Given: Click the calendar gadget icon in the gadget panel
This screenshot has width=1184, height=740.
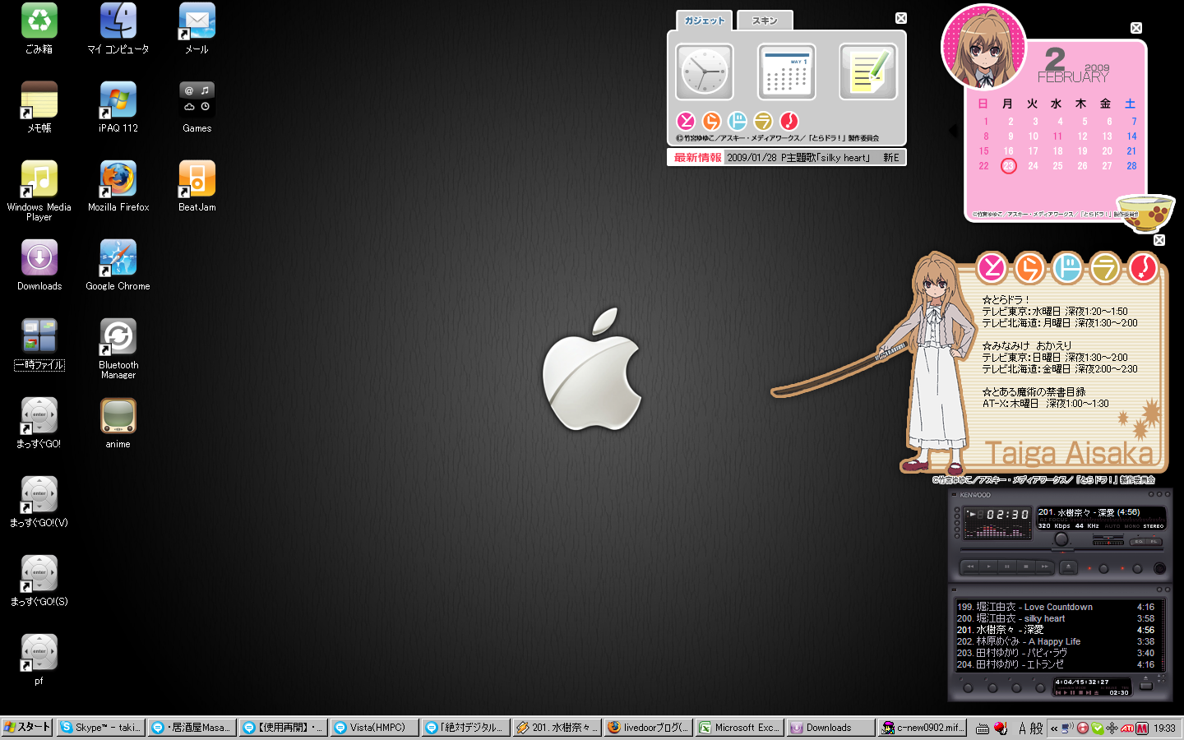Looking at the screenshot, I should 787,72.
